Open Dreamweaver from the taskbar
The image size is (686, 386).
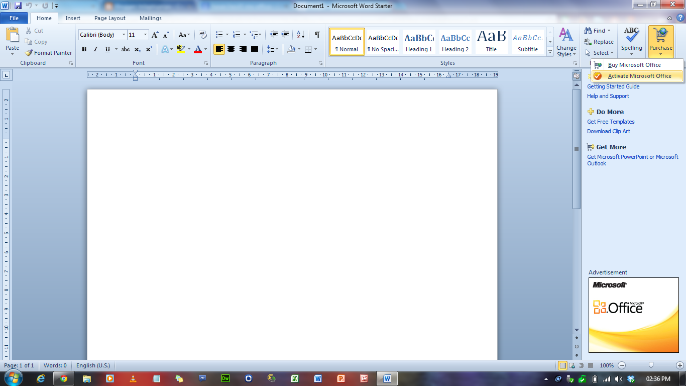225,378
